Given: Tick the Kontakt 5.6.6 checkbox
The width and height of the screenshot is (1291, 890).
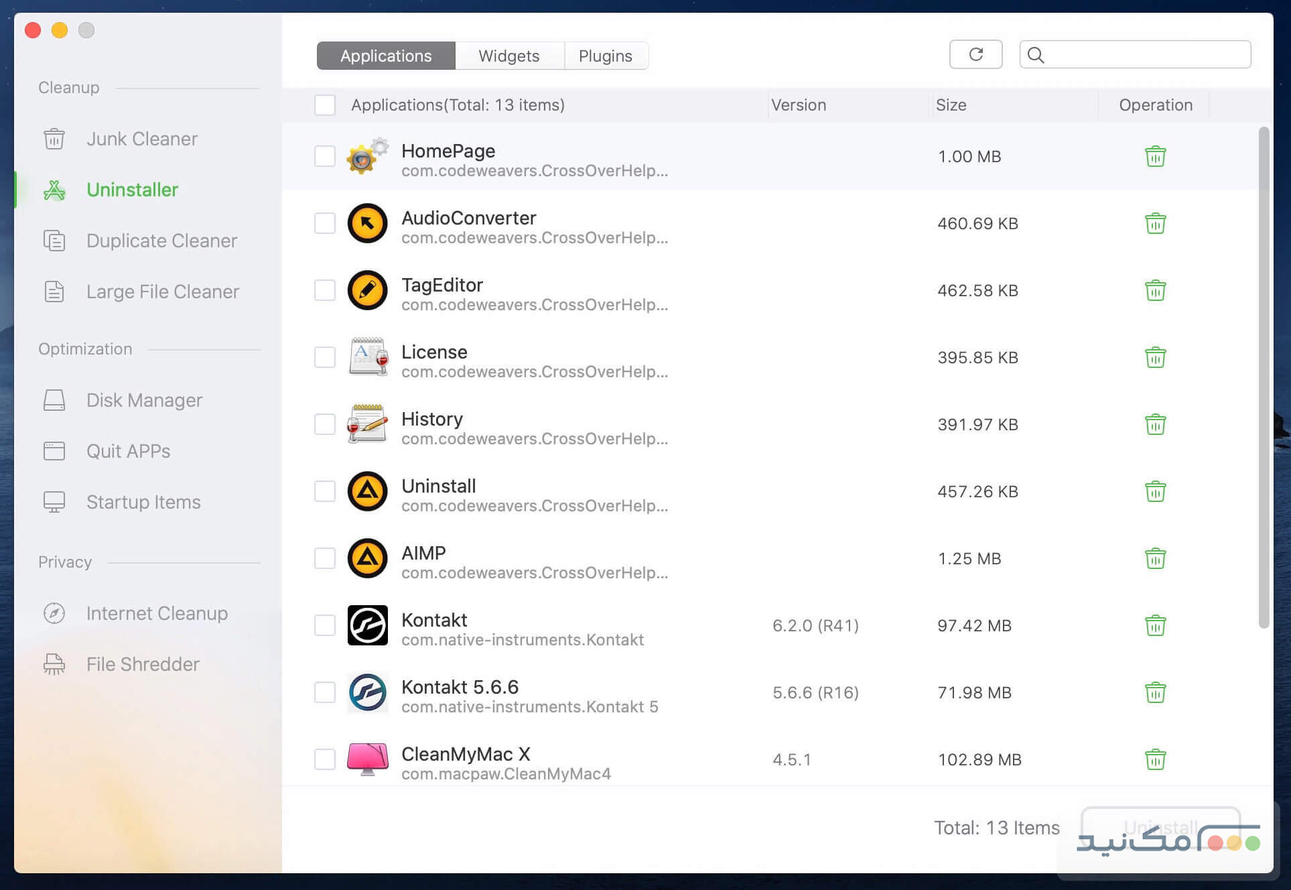Looking at the screenshot, I should coord(325,692).
